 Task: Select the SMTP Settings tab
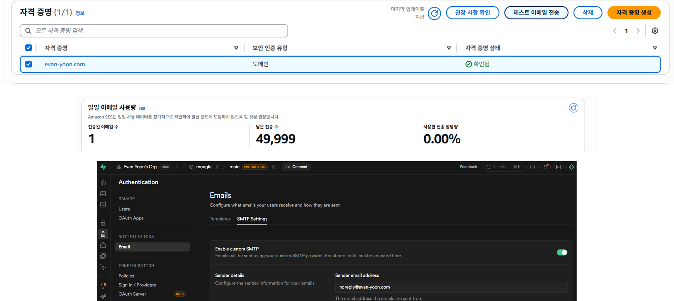click(252, 219)
